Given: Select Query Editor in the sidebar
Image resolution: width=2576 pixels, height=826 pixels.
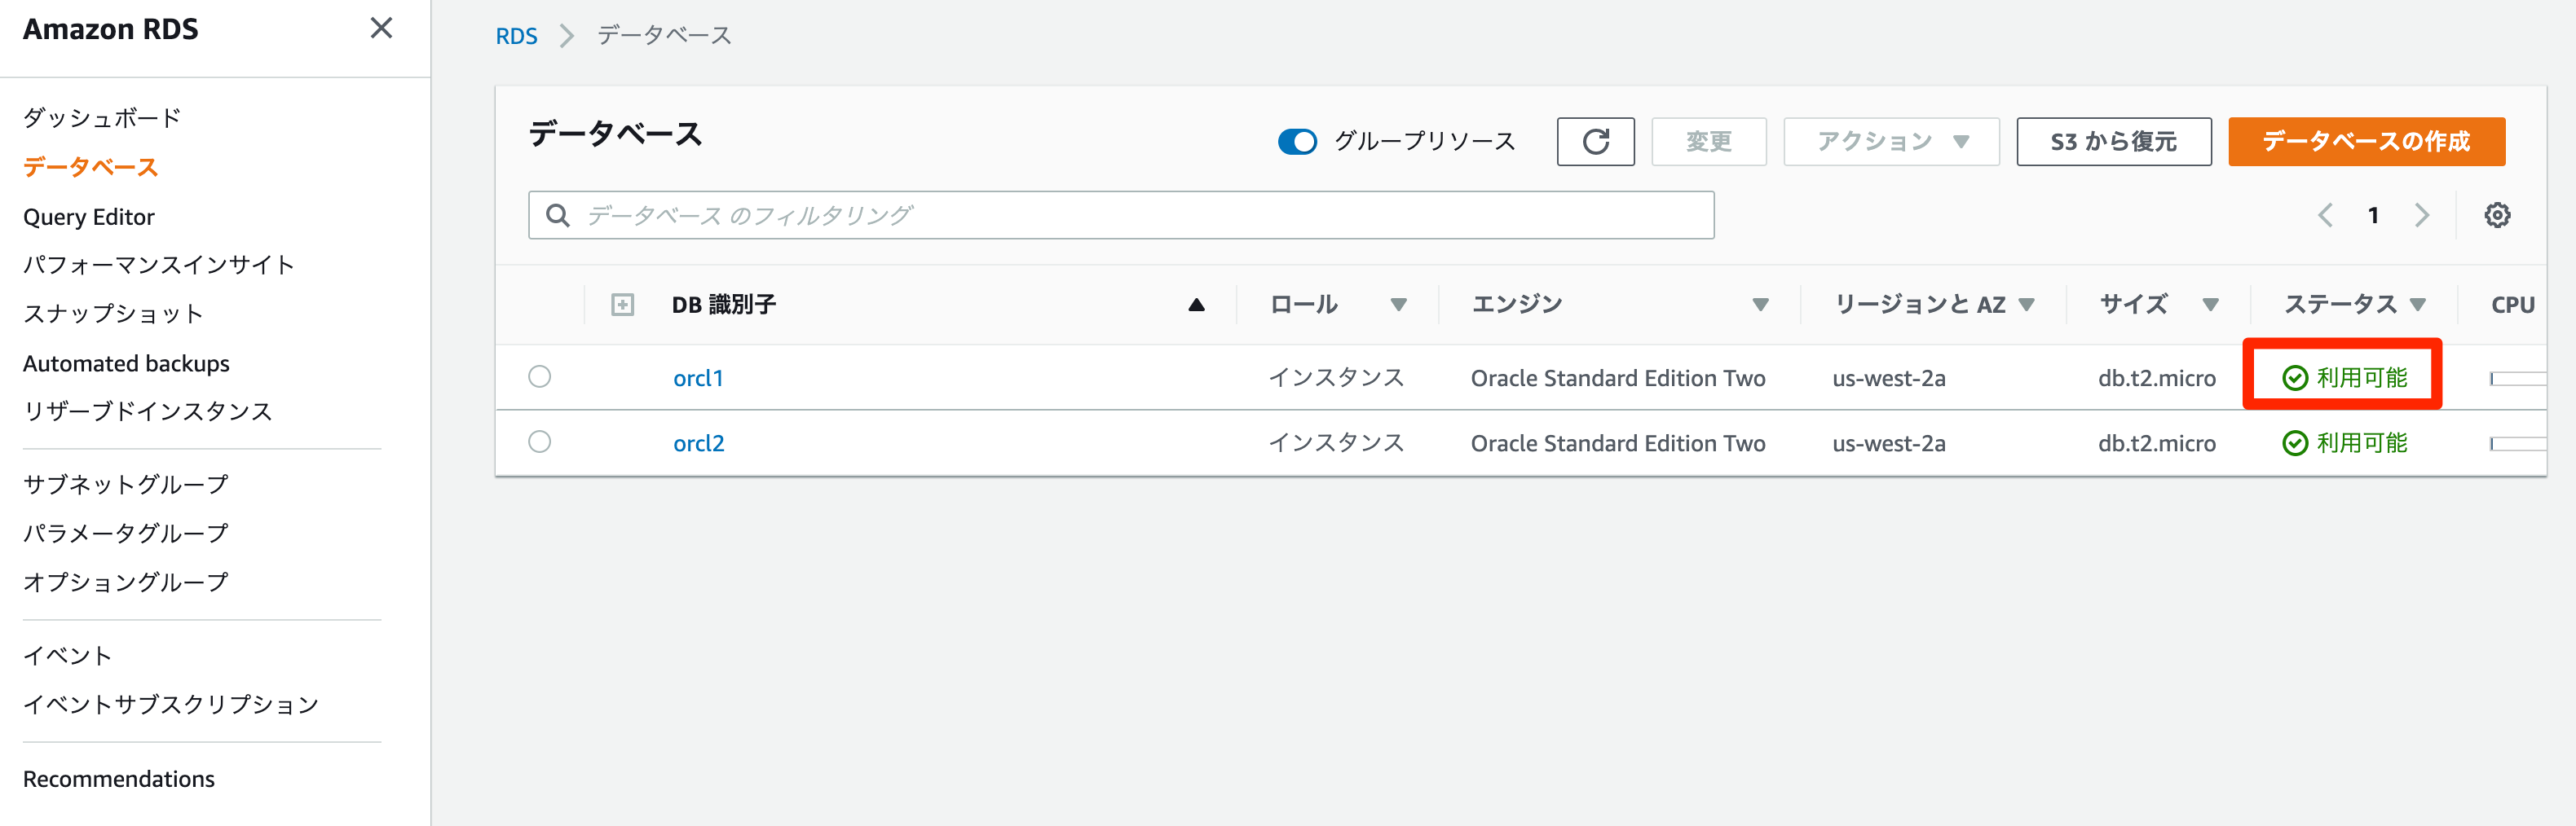Looking at the screenshot, I should 89,216.
